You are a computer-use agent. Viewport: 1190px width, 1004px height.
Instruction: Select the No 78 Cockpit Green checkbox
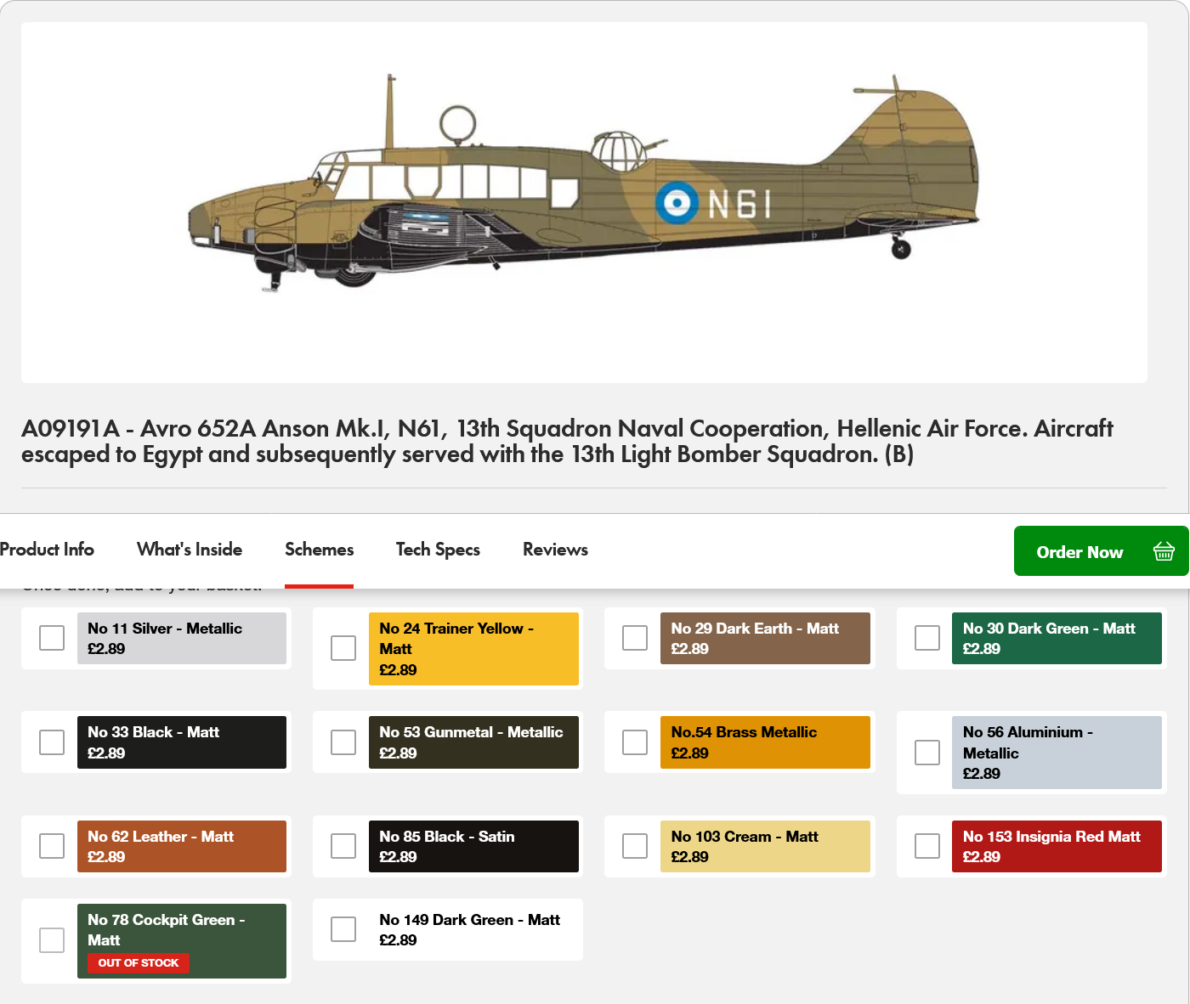[x=52, y=940]
